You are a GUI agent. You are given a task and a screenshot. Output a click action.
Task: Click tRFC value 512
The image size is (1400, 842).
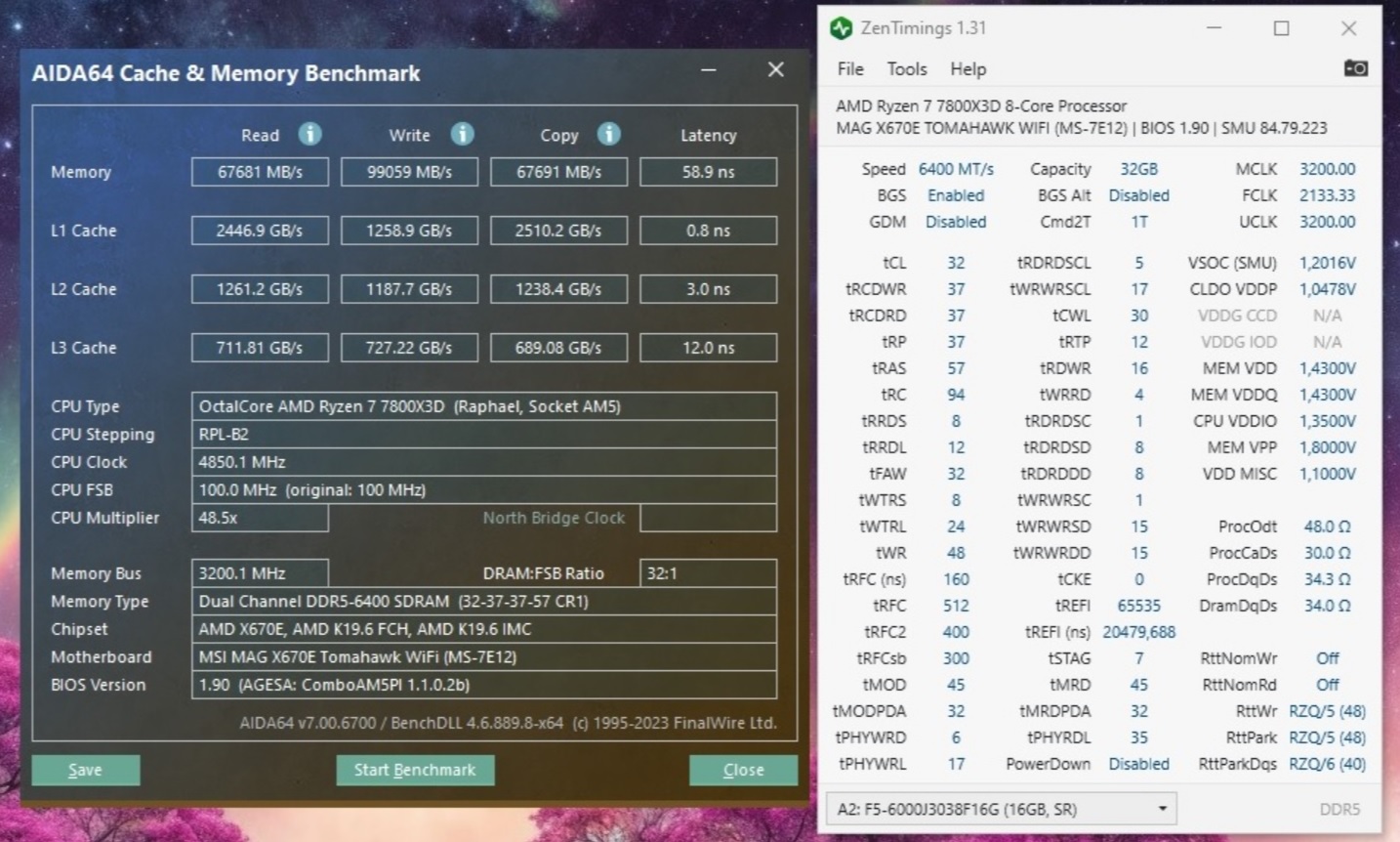(956, 606)
